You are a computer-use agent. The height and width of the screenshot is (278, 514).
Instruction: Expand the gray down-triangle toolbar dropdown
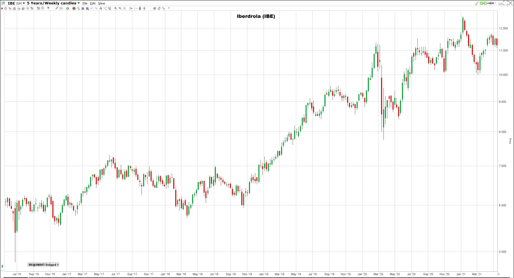click(x=48, y=8)
